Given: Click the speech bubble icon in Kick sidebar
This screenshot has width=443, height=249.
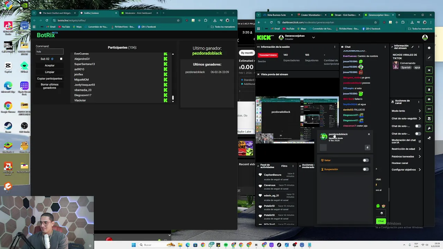Looking at the screenshot, I should (x=429, y=99).
